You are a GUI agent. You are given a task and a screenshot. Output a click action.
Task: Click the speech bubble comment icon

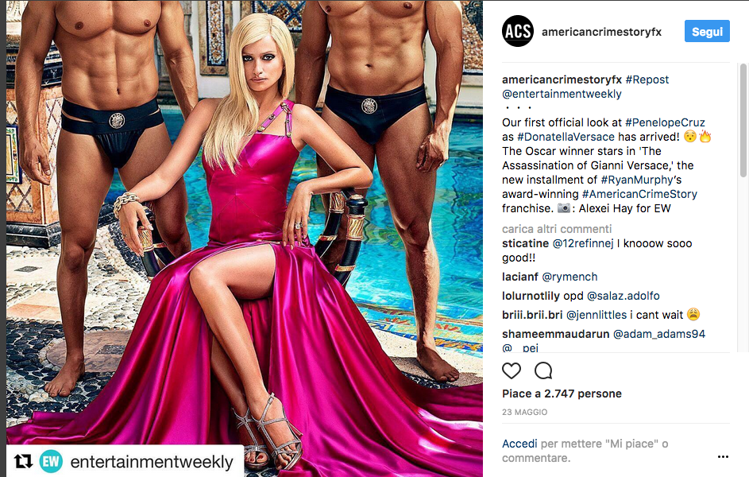pos(543,370)
